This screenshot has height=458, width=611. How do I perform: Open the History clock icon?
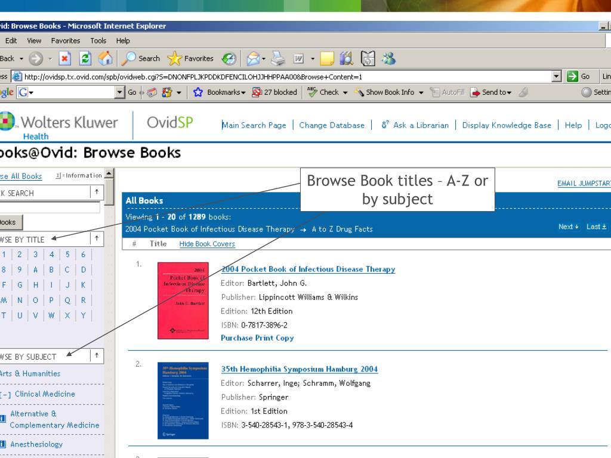[x=229, y=59]
